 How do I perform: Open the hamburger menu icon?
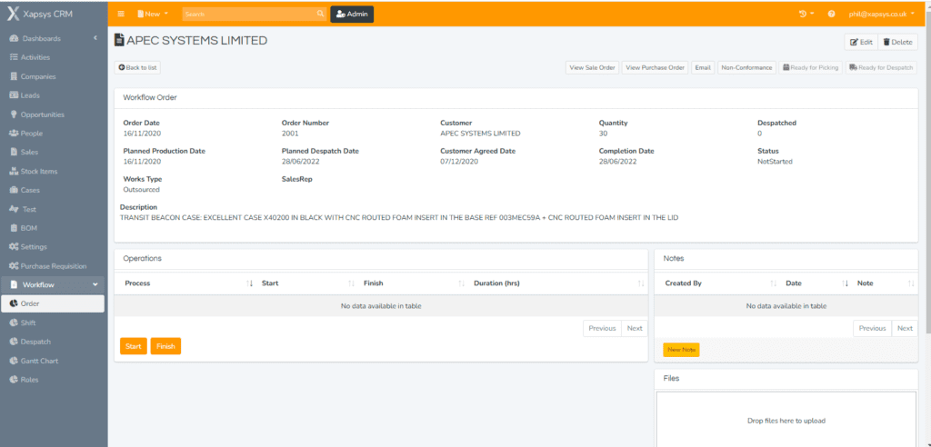pos(121,14)
